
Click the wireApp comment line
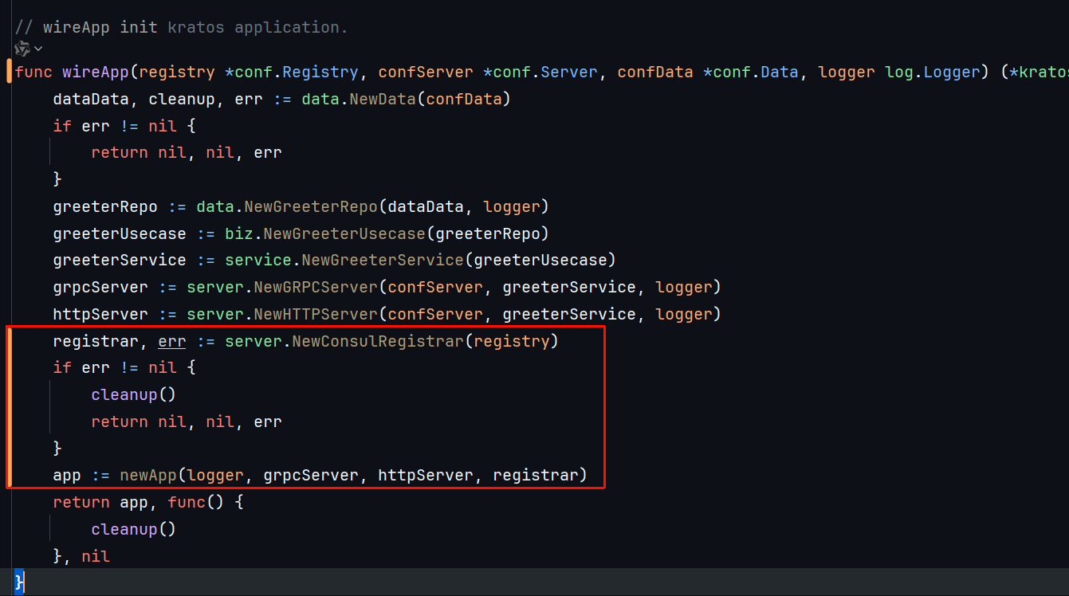coord(182,27)
